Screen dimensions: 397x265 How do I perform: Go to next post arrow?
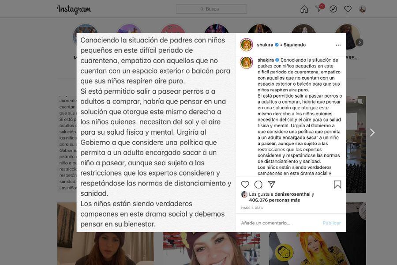372,132
